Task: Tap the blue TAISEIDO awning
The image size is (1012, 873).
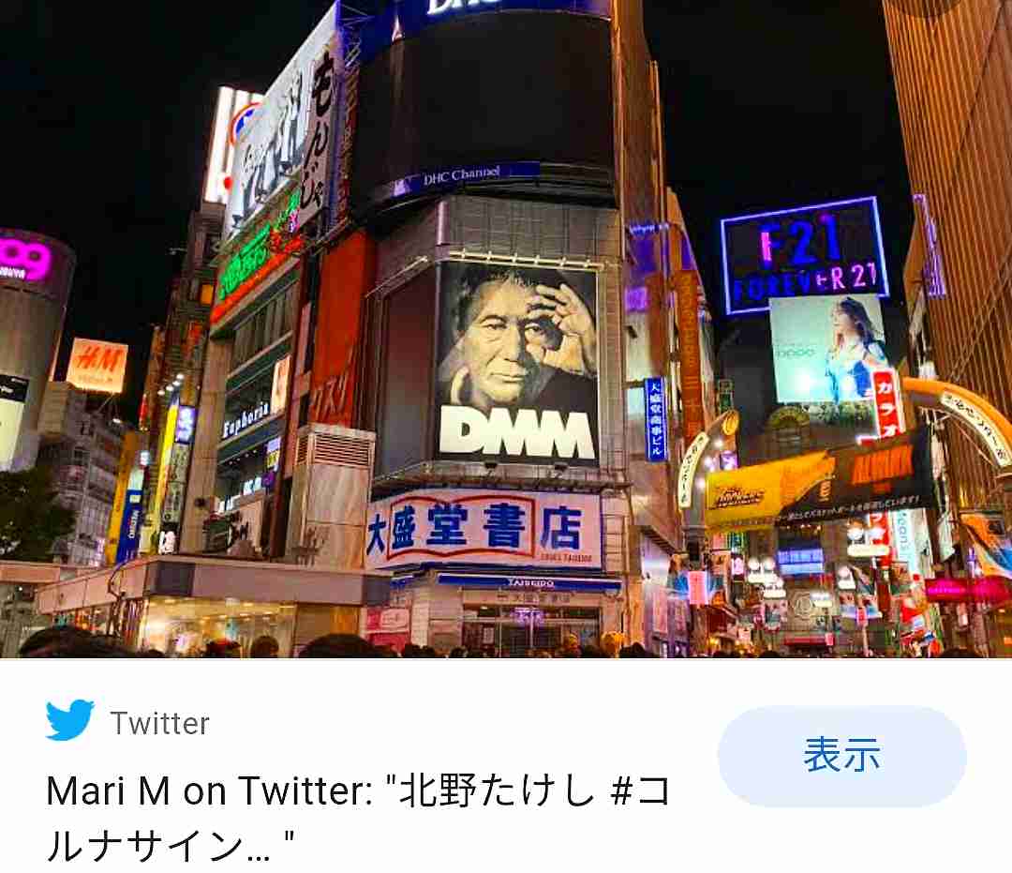Action: click(x=528, y=582)
